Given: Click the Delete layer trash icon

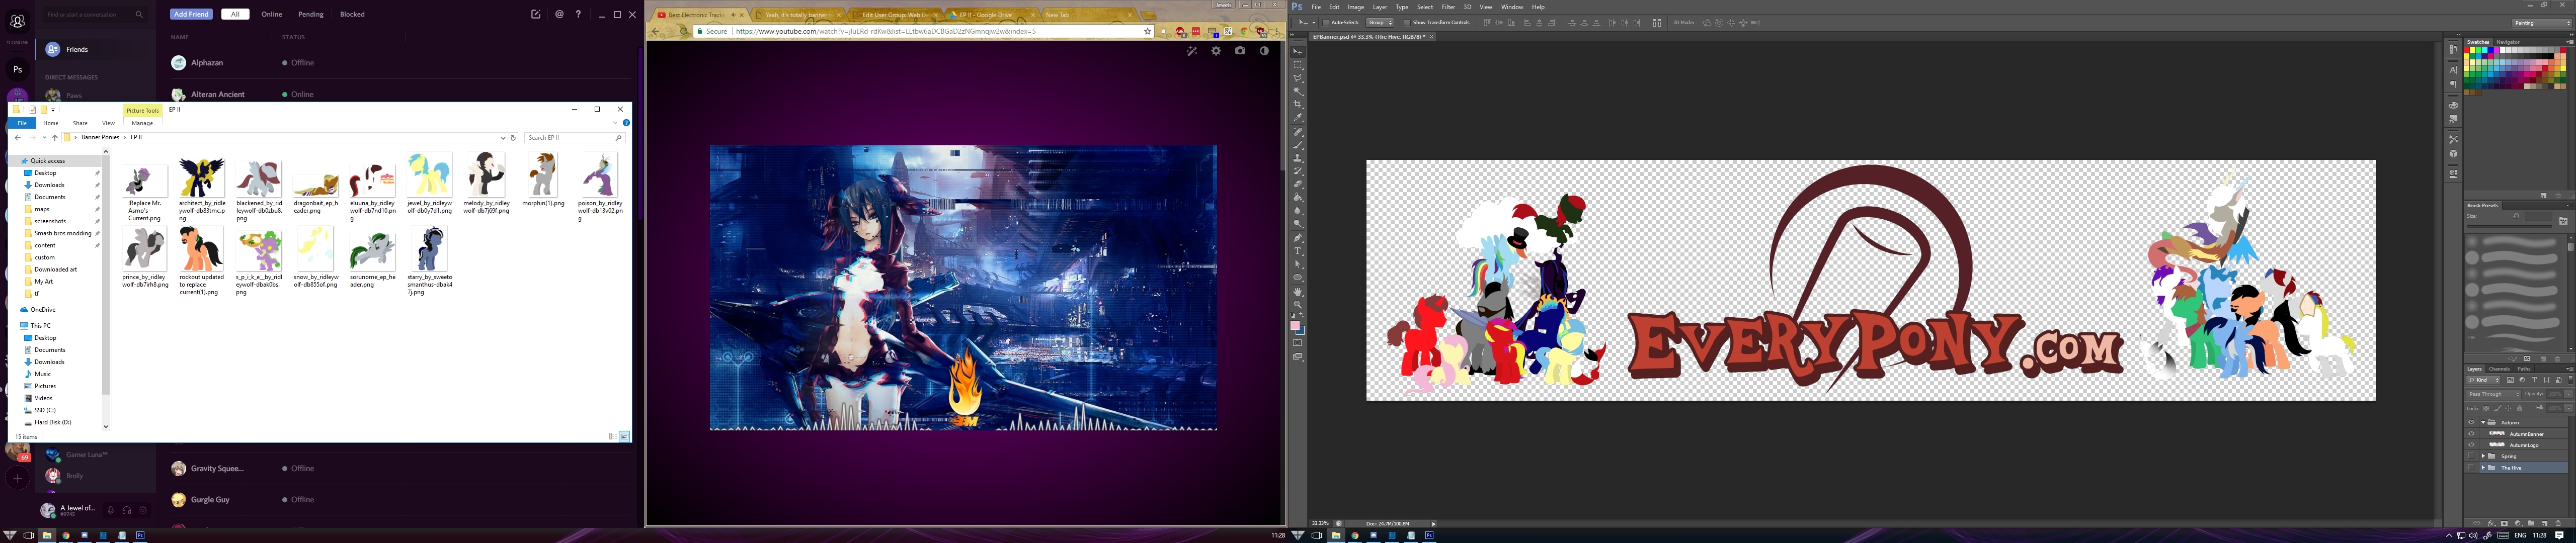Looking at the screenshot, I should (2558, 523).
